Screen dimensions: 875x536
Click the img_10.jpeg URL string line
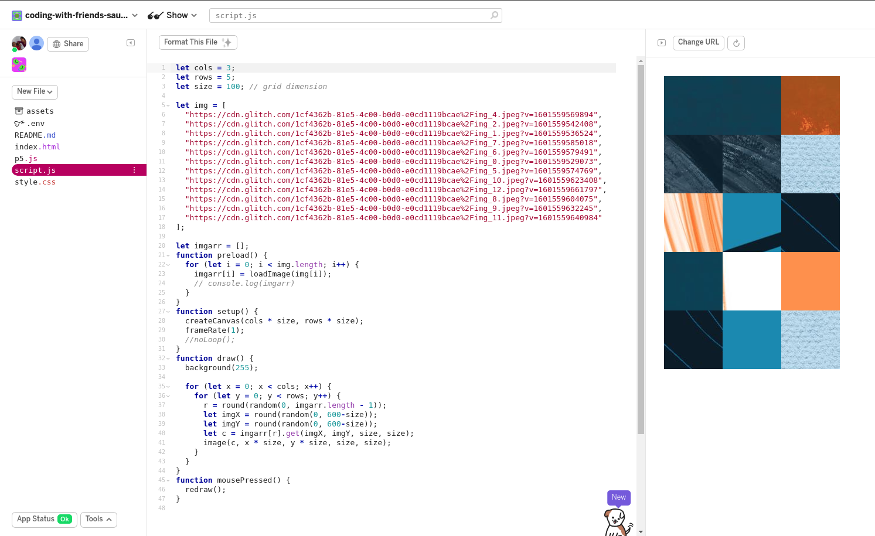point(396,180)
